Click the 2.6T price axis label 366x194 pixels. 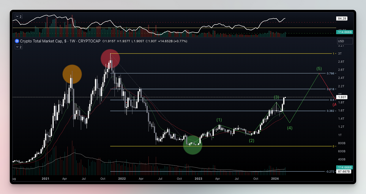[341, 70]
